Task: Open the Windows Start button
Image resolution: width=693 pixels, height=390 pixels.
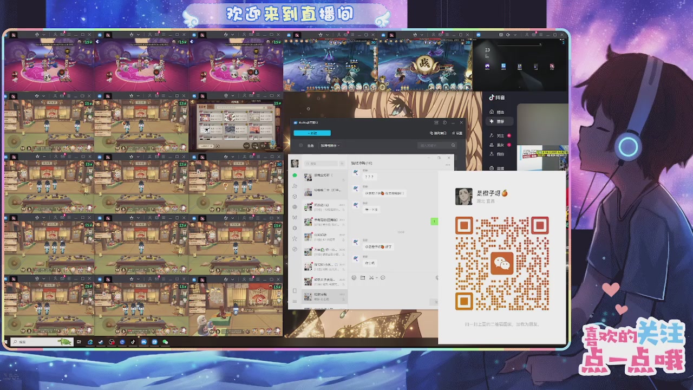Action: (5, 342)
